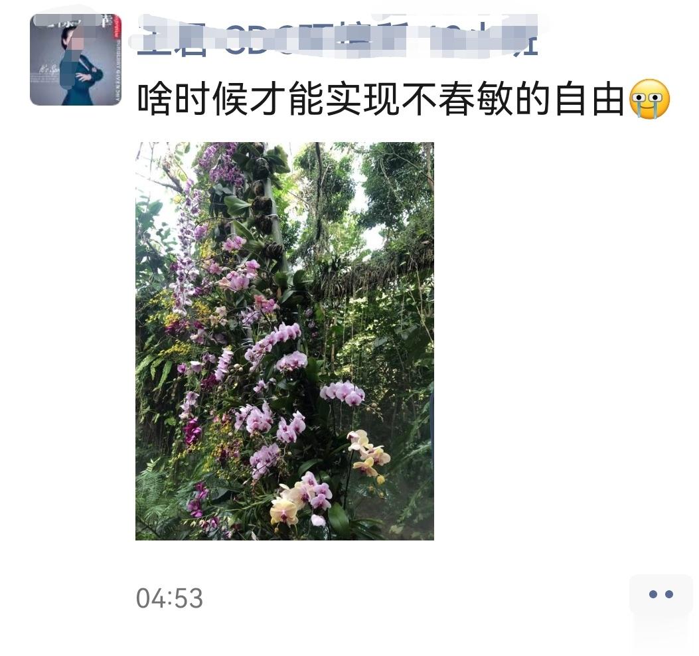Click the blurred poster nickname link
The image size is (699, 656).
coord(337,36)
